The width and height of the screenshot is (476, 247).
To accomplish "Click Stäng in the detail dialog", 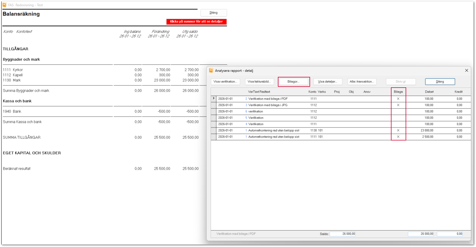I will (x=440, y=82).
